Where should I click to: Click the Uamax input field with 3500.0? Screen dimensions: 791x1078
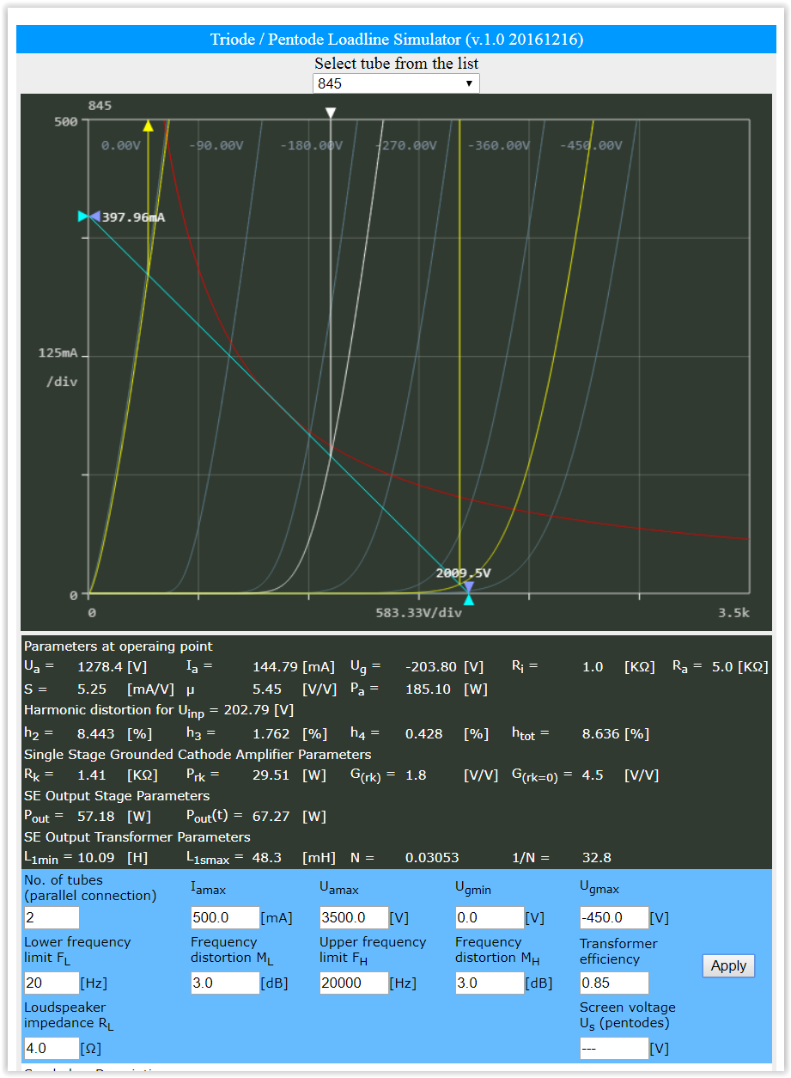pos(354,917)
